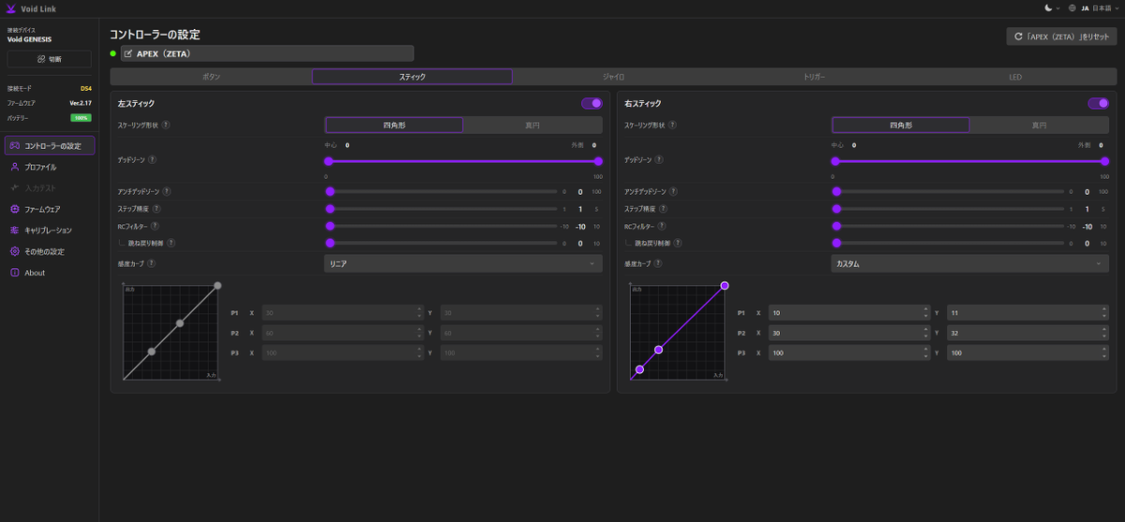The width and height of the screenshot is (1125, 522).
Task: Switch to the ボタン tab
Action: (x=211, y=77)
